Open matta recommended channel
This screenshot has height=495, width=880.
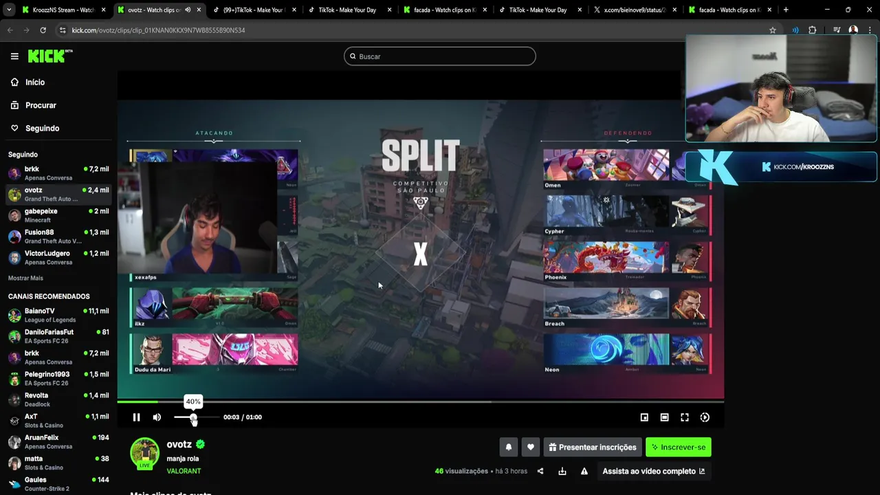[x=58, y=463]
